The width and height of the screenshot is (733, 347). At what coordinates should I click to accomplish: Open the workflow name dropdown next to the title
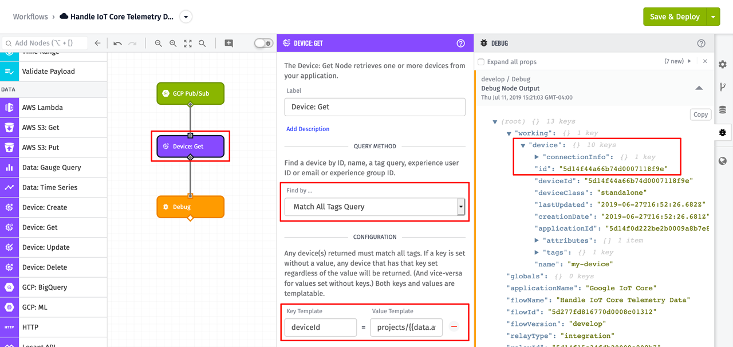pos(186,17)
